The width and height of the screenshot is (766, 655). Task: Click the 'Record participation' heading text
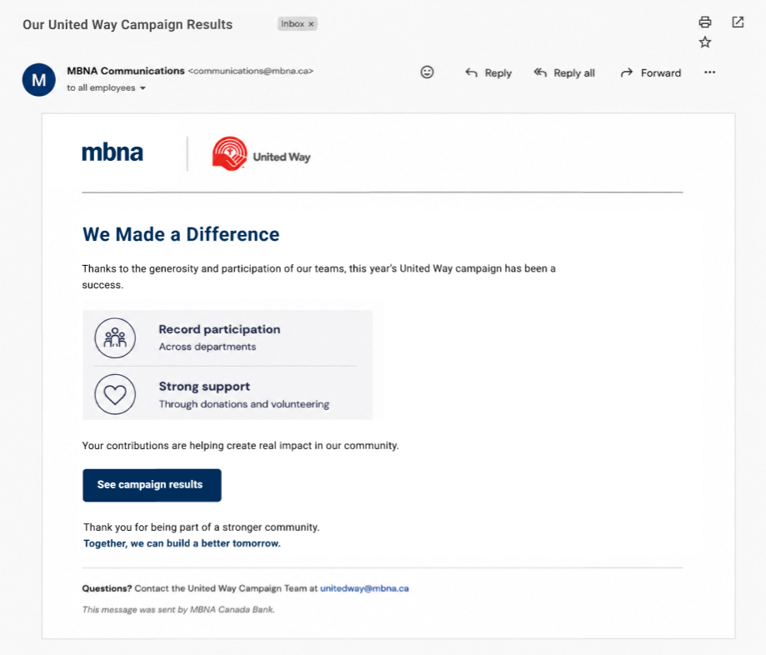click(219, 329)
